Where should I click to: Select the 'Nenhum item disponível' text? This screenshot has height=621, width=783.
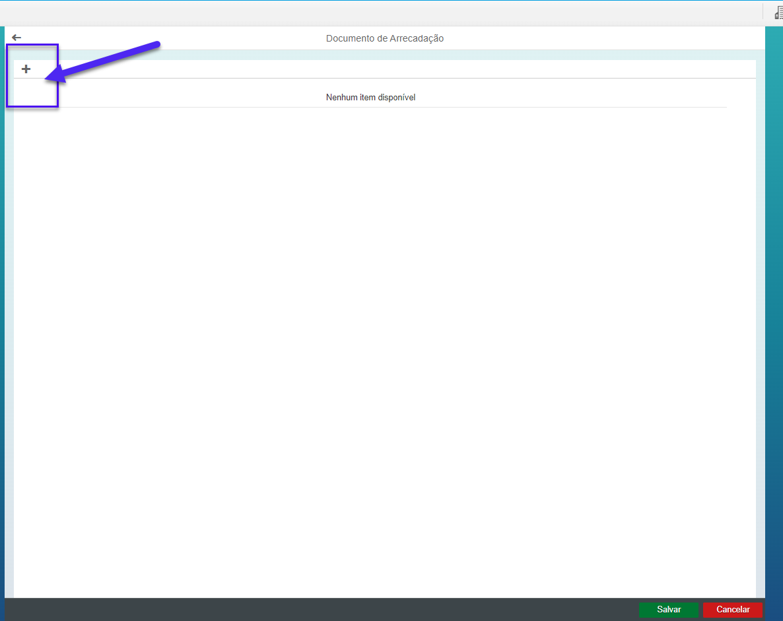(370, 98)
